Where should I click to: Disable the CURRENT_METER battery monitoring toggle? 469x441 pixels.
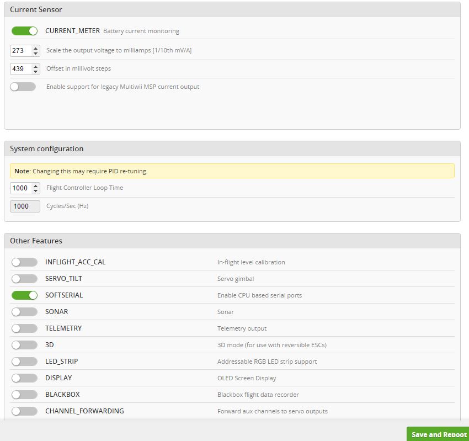coord(24,31)
